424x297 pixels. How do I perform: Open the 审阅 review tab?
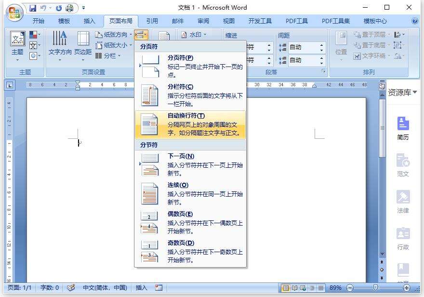point(203,21)
